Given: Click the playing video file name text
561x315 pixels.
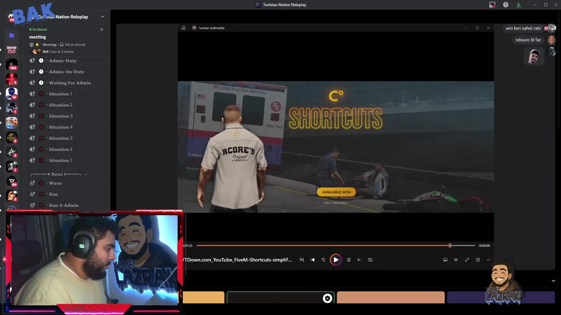Looking at the screenshot, I should tap(237, 260).
